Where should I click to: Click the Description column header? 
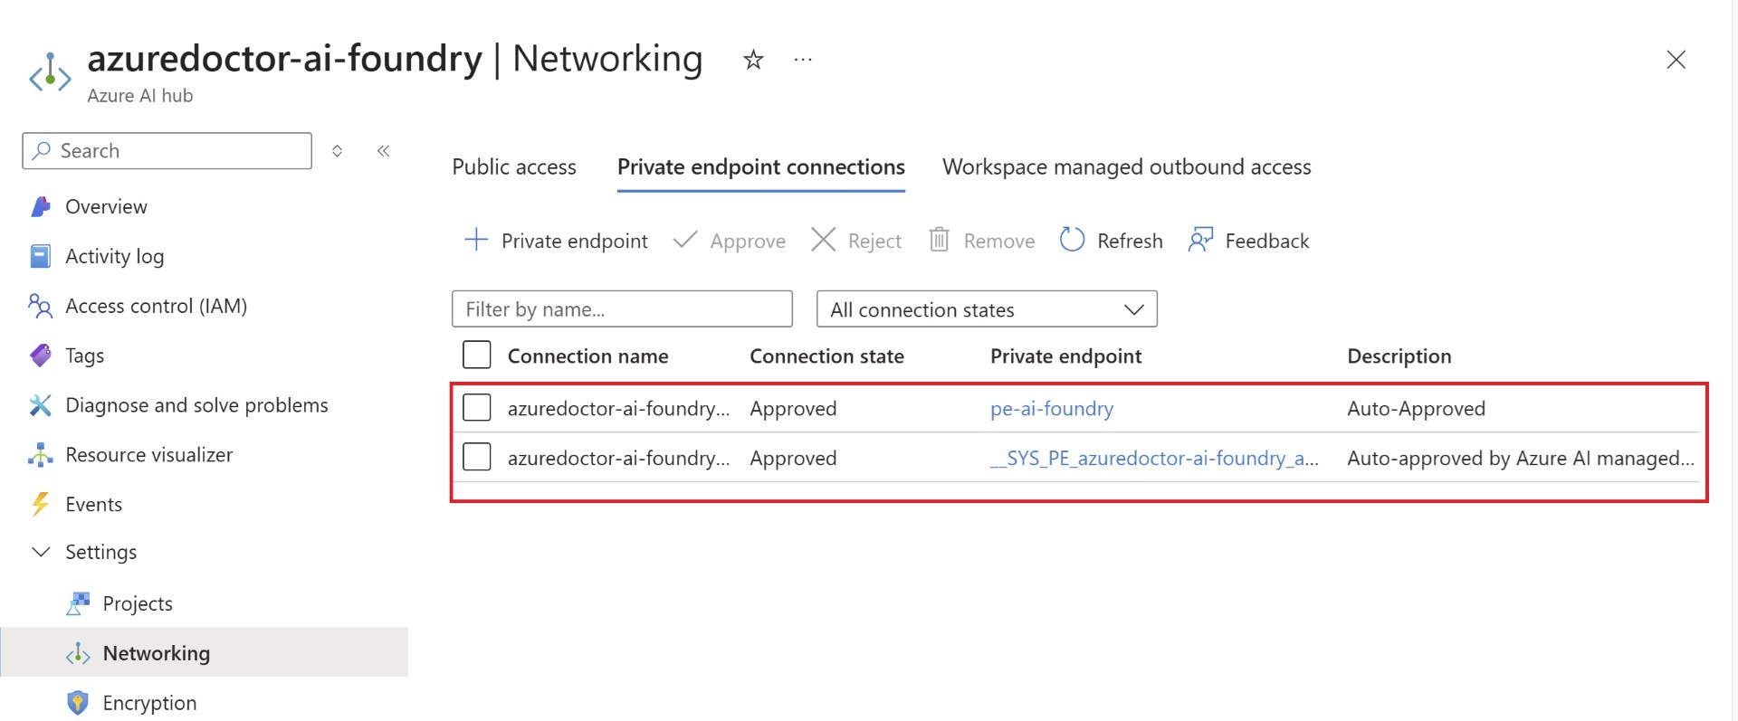(x=1399, y=356)
